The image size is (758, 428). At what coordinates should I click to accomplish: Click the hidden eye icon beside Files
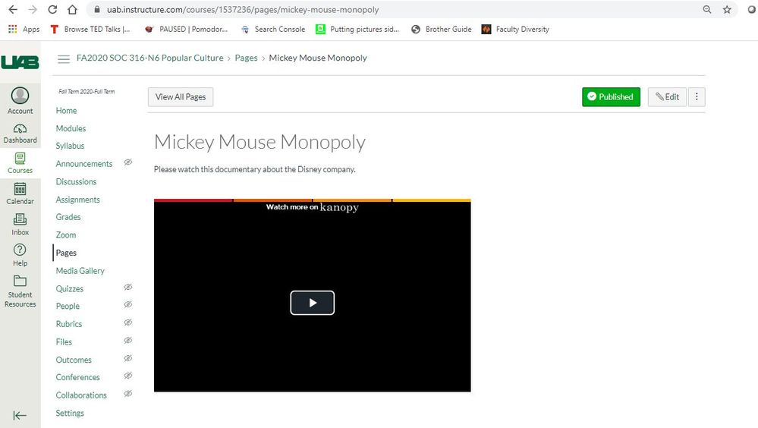click(128, 341)
